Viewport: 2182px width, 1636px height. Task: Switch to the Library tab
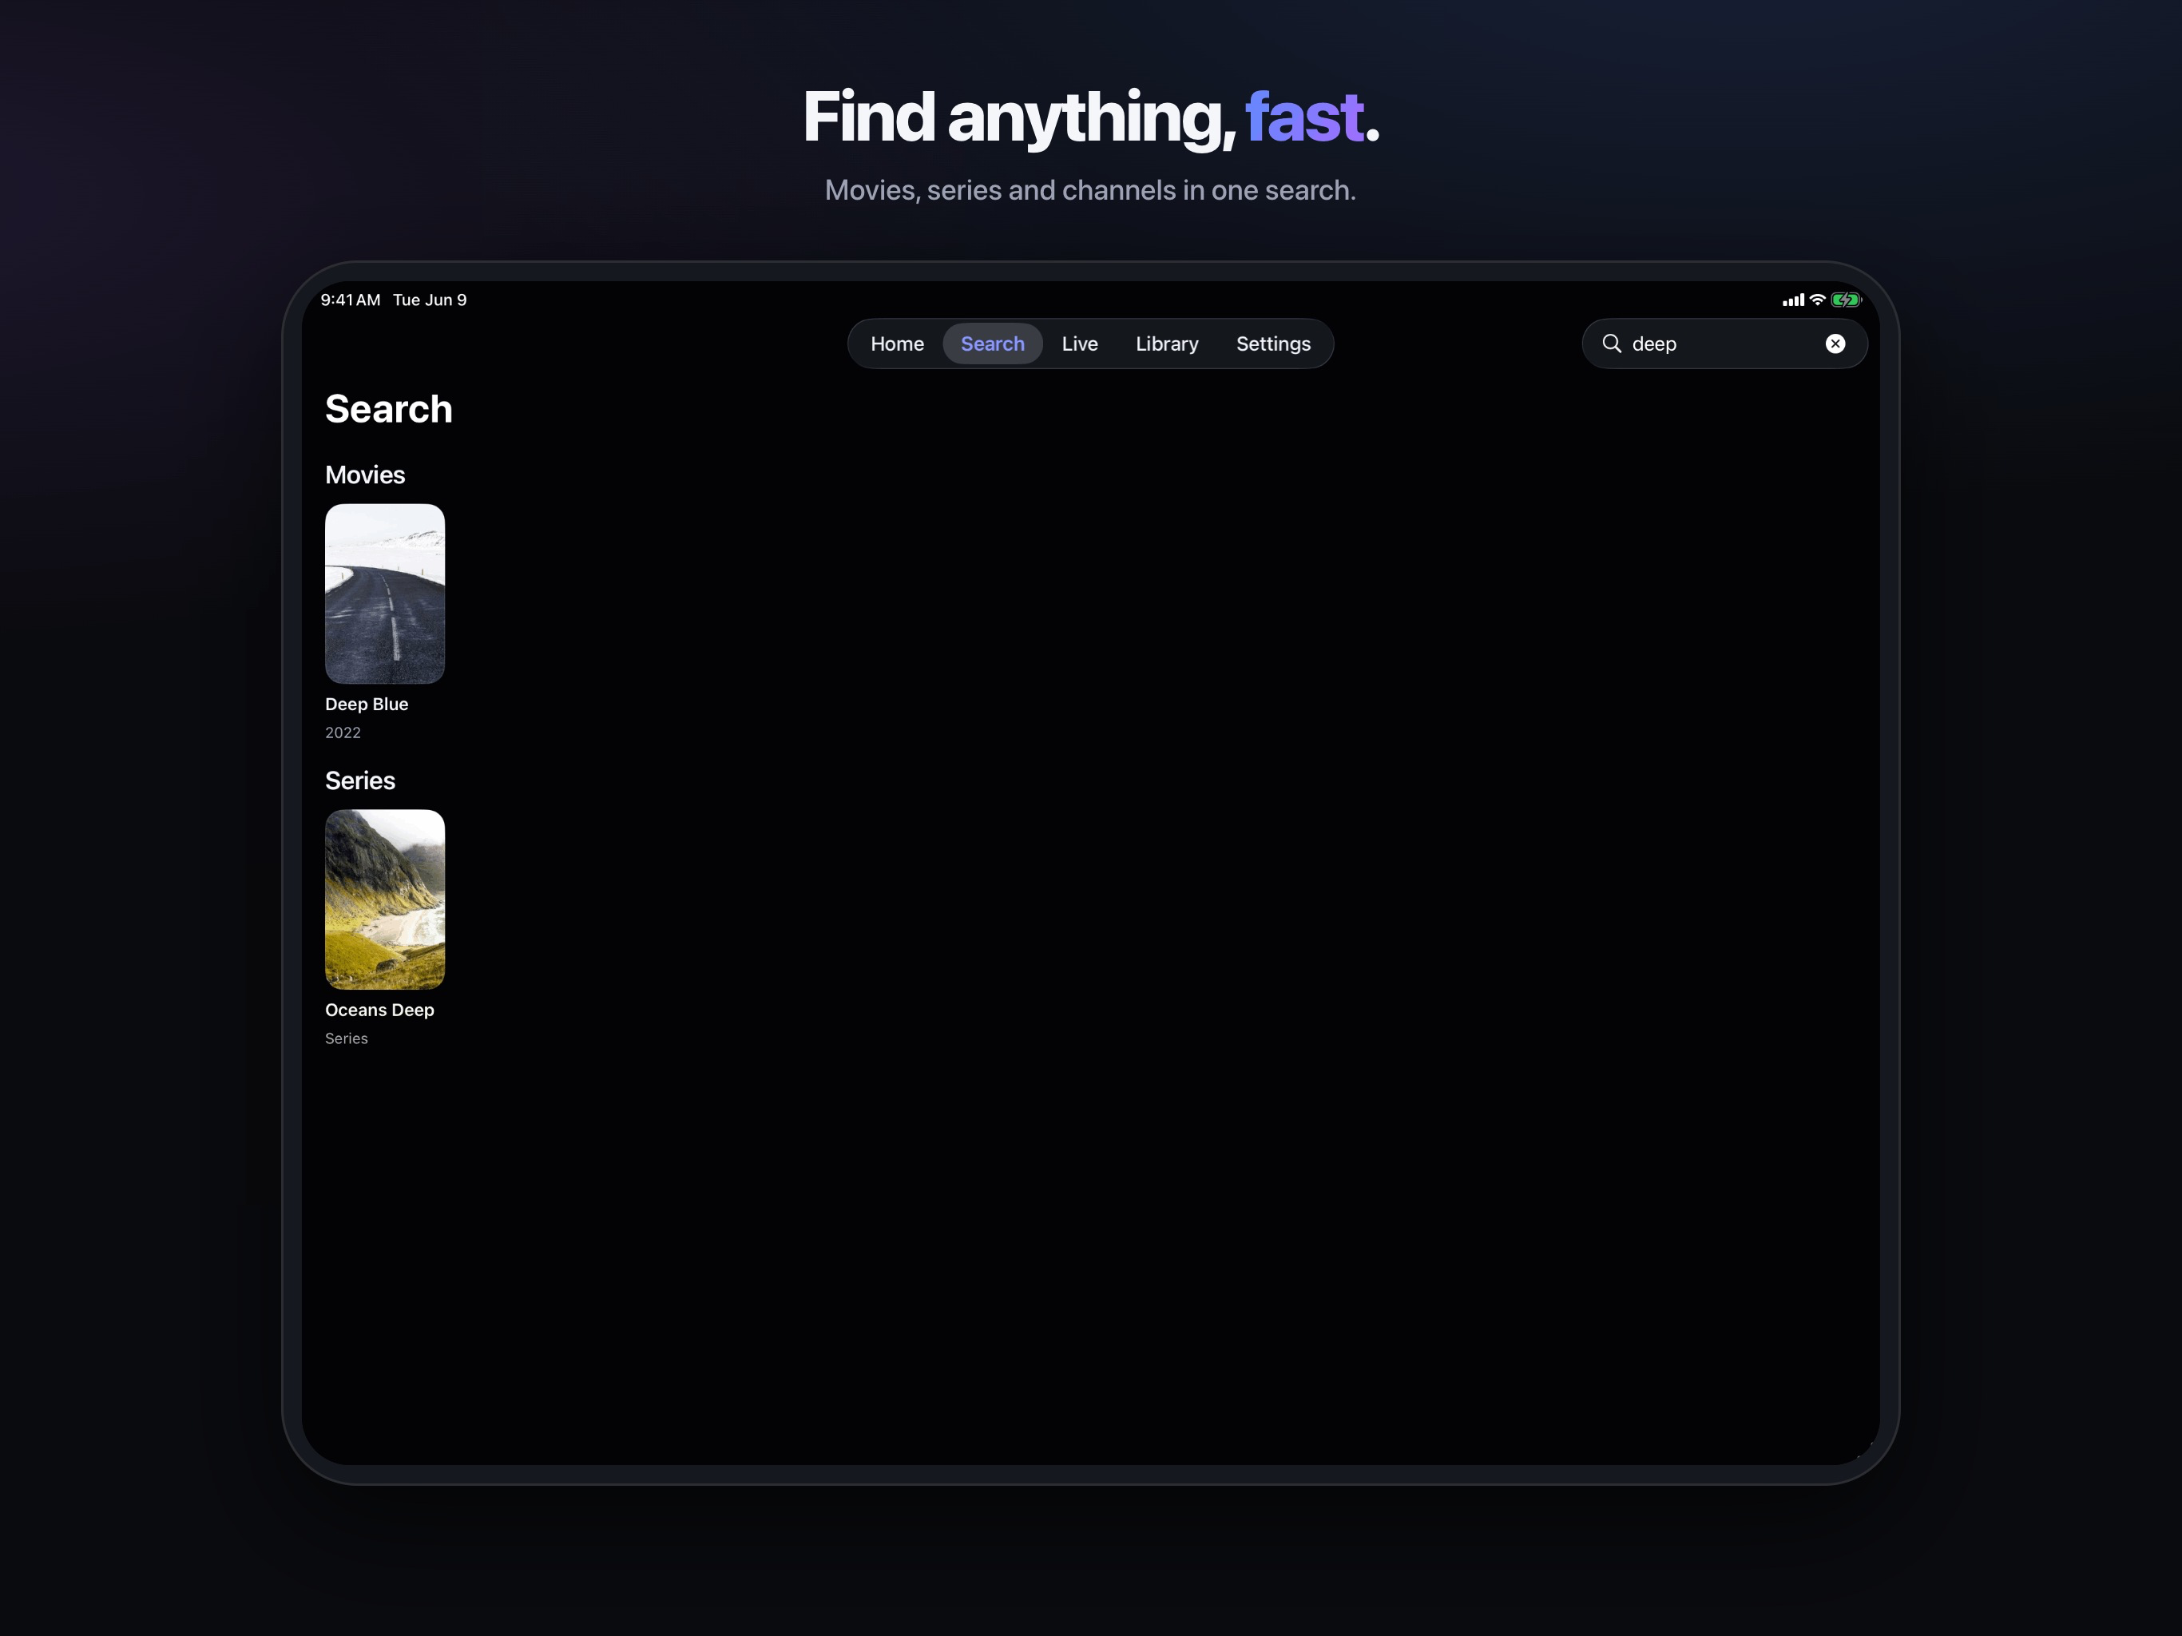click(x=1167, y=343)
